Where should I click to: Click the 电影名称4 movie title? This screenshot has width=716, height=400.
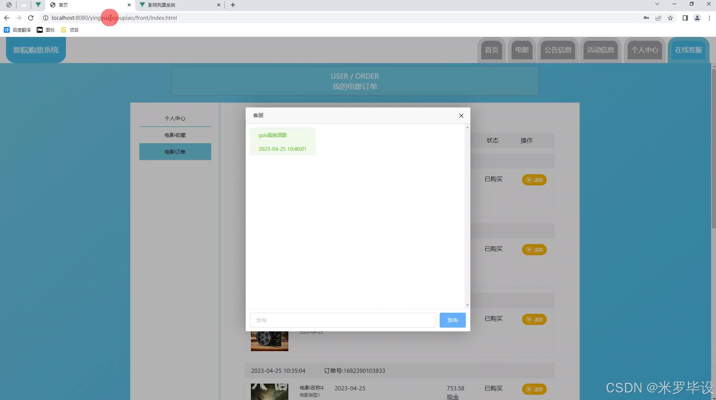pos(311,388)
